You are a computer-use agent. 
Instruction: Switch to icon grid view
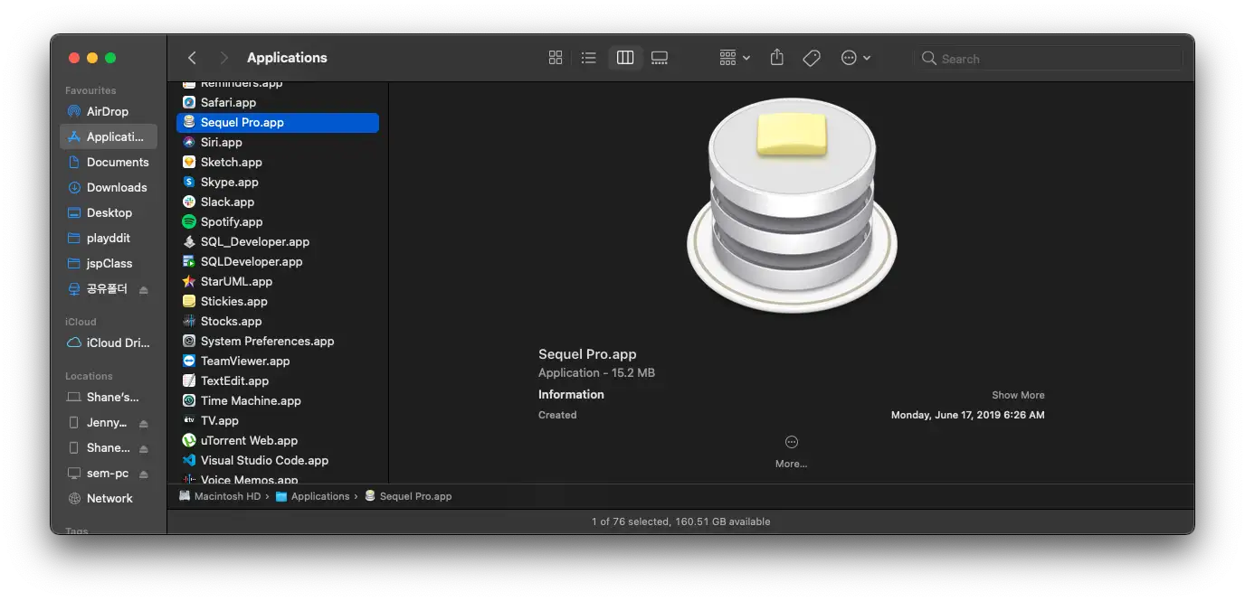[x=556, y=58]
